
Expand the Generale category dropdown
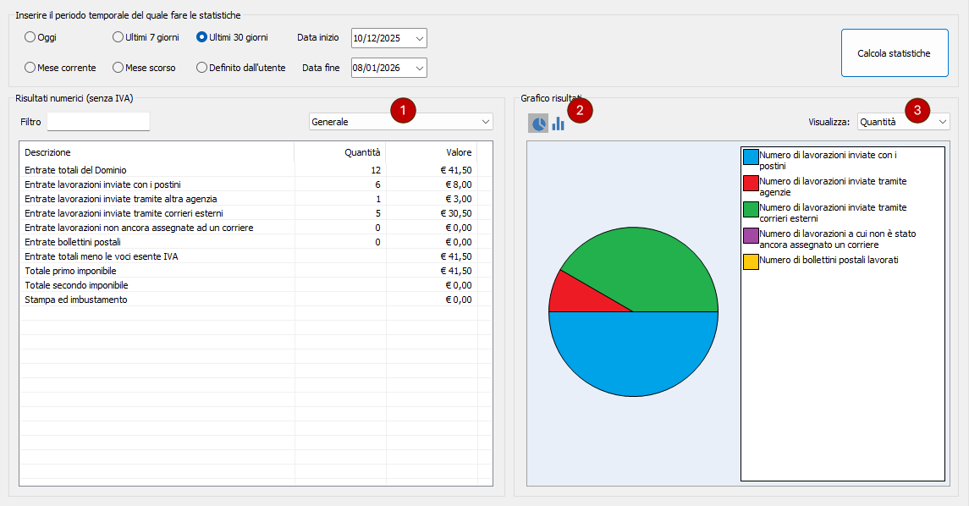(x=485, y=122)
